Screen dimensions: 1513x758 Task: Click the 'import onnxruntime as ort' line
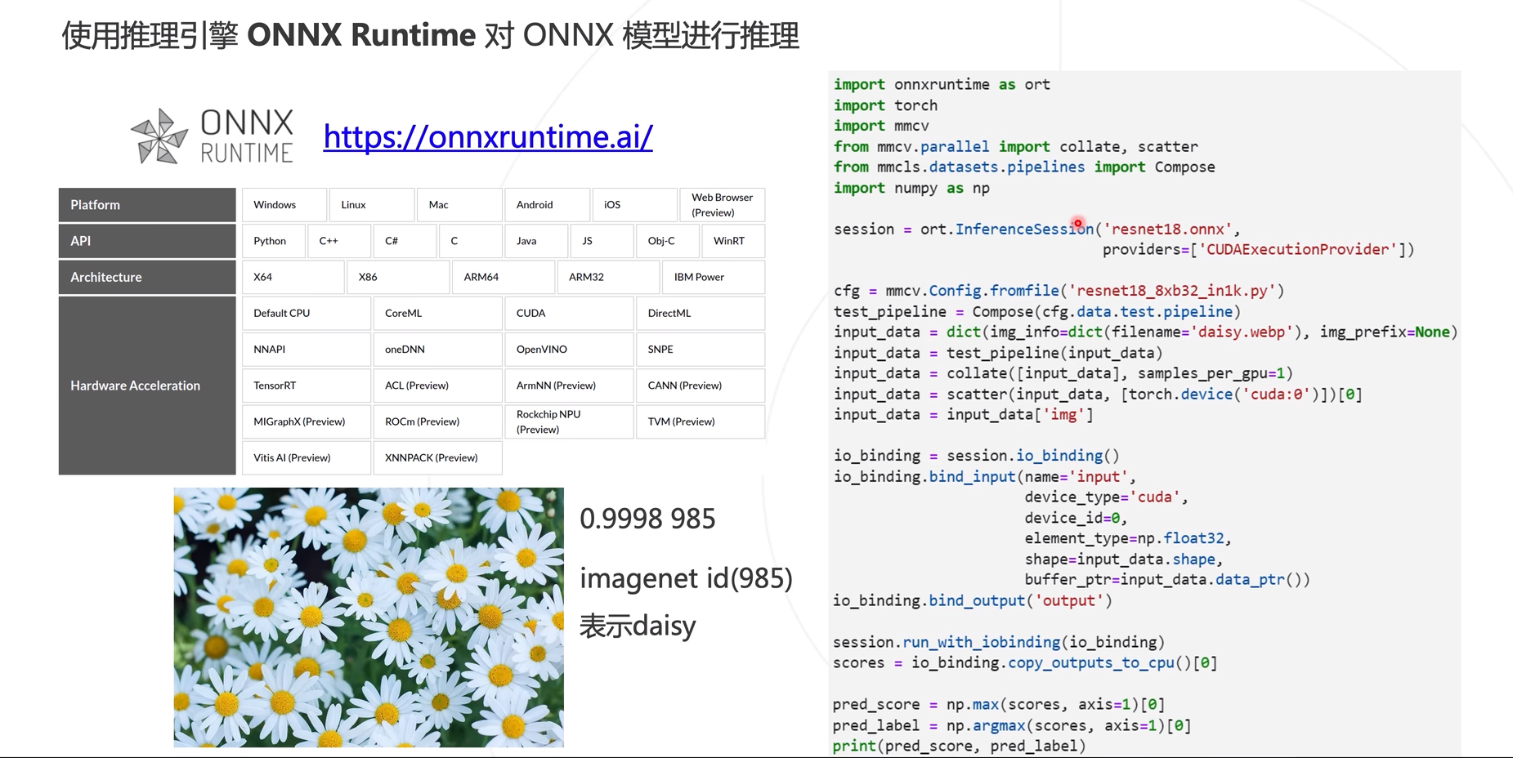942,84
